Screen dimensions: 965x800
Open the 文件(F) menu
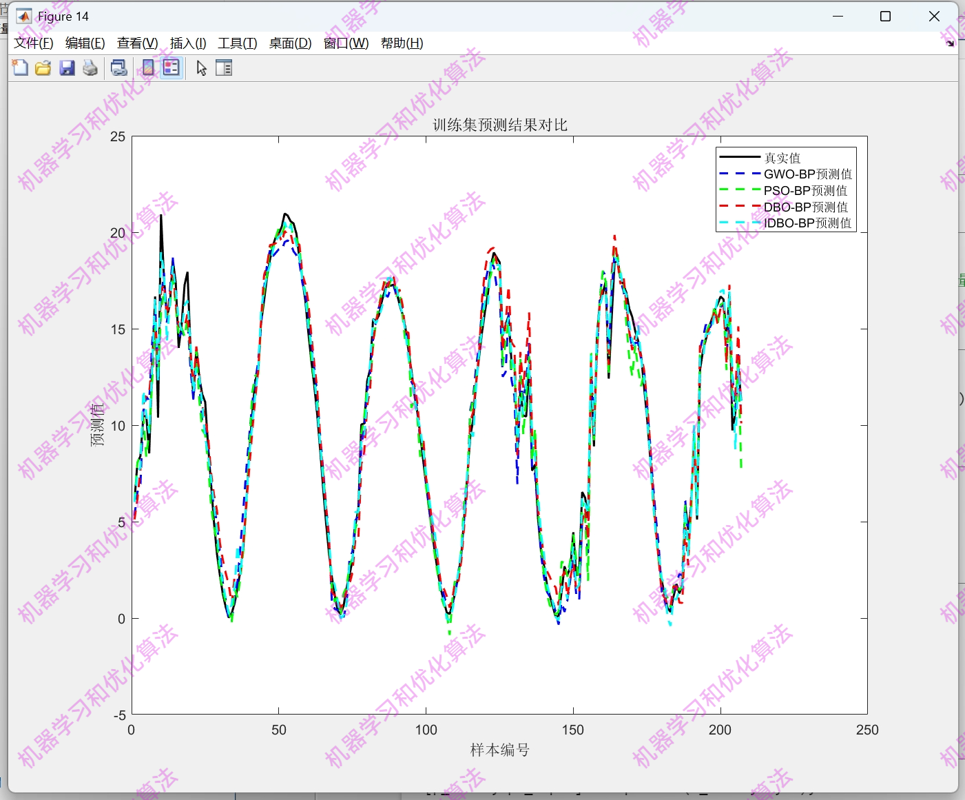[x=34, y=43]
